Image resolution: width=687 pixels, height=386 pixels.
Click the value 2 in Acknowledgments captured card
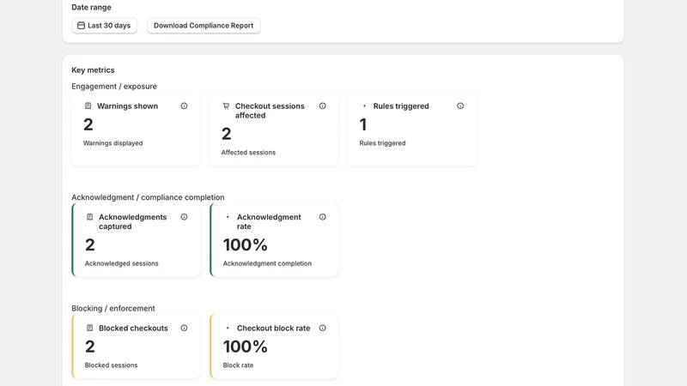(x=90, y=244)
